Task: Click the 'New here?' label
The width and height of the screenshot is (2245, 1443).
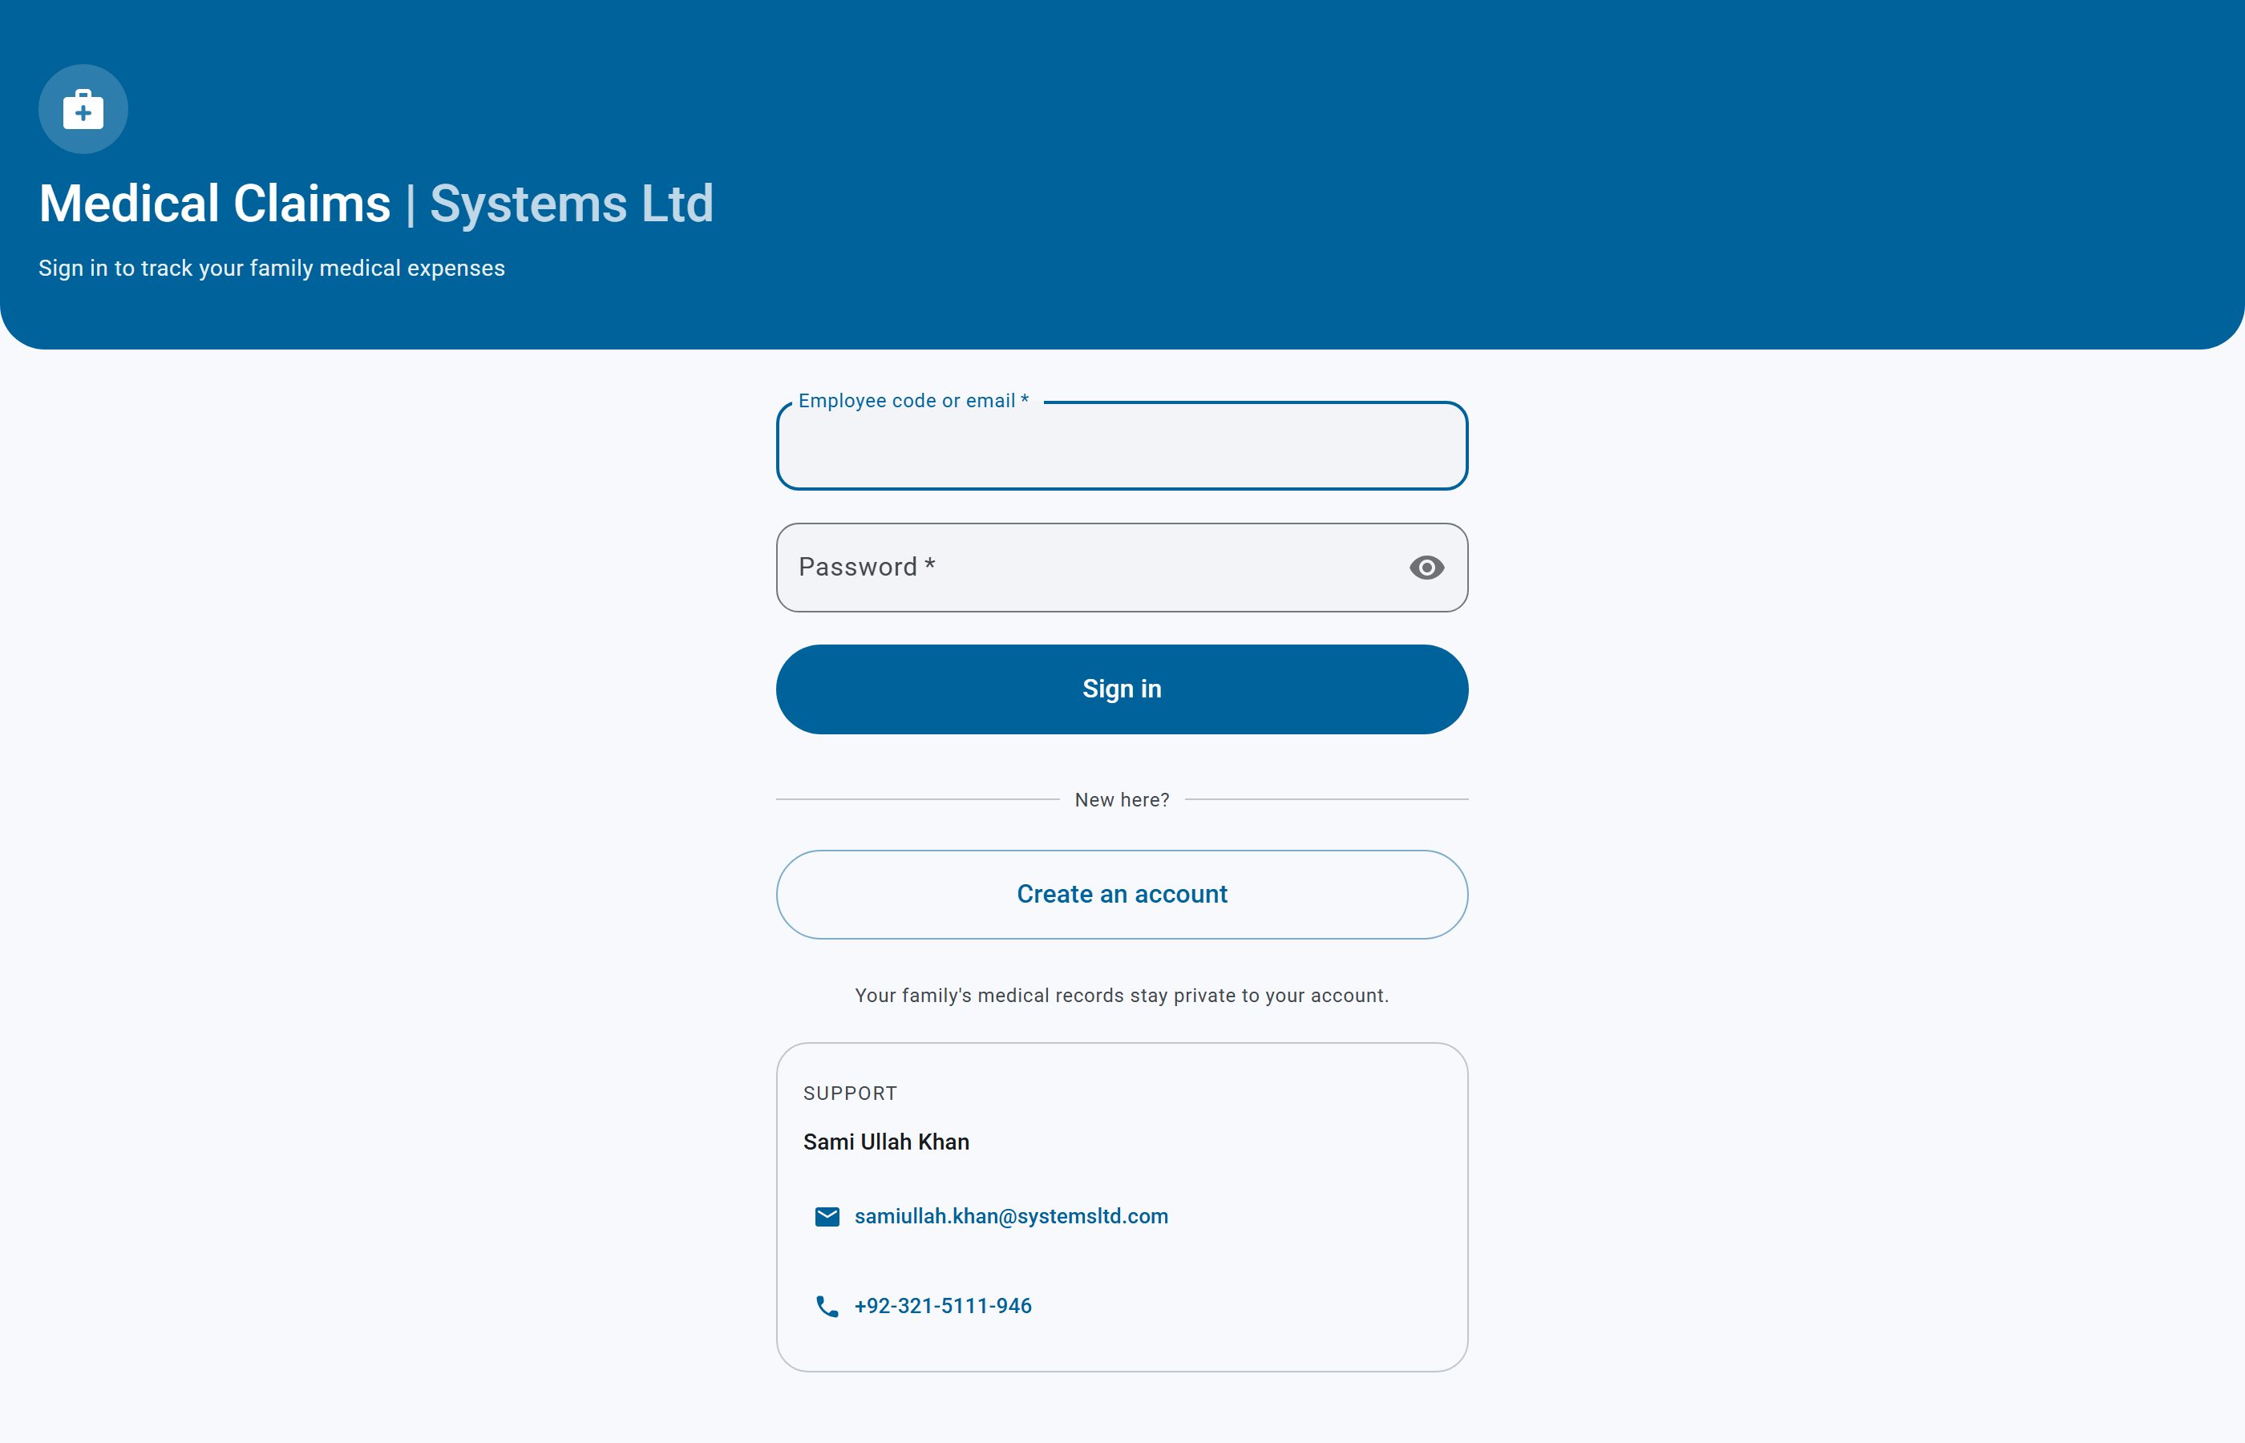Action: pyautogui.click(x=1122, y=800)
